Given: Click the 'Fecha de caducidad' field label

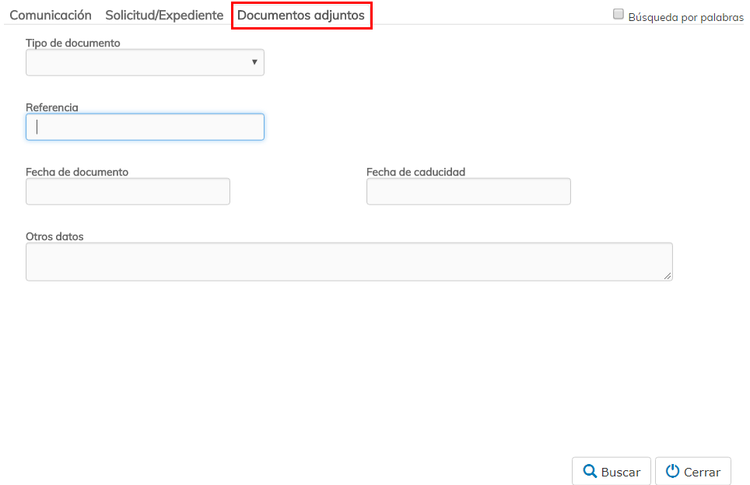Looking at the screenshot, I should click(415, 172).
